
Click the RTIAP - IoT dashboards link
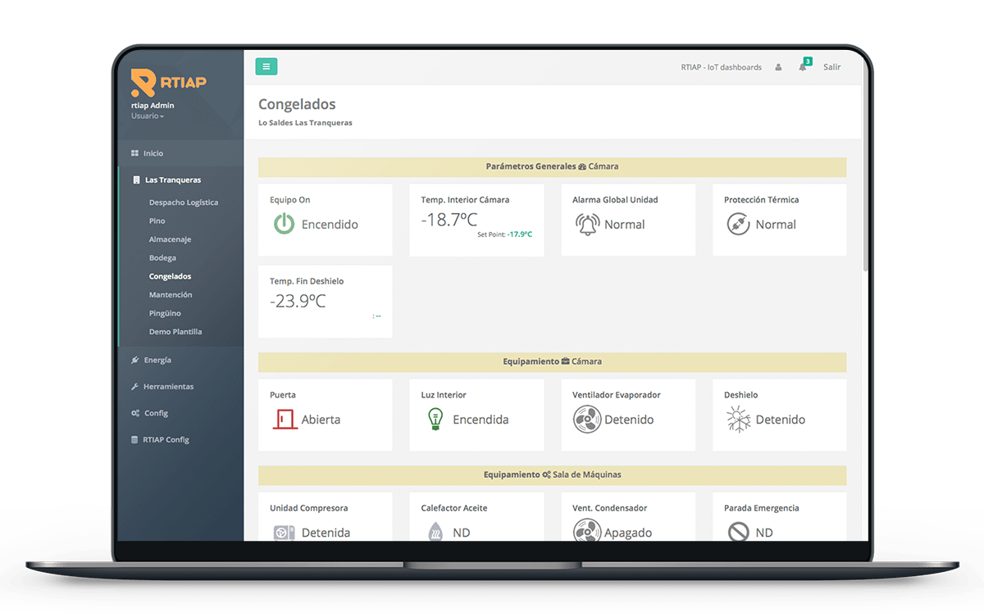721,67
